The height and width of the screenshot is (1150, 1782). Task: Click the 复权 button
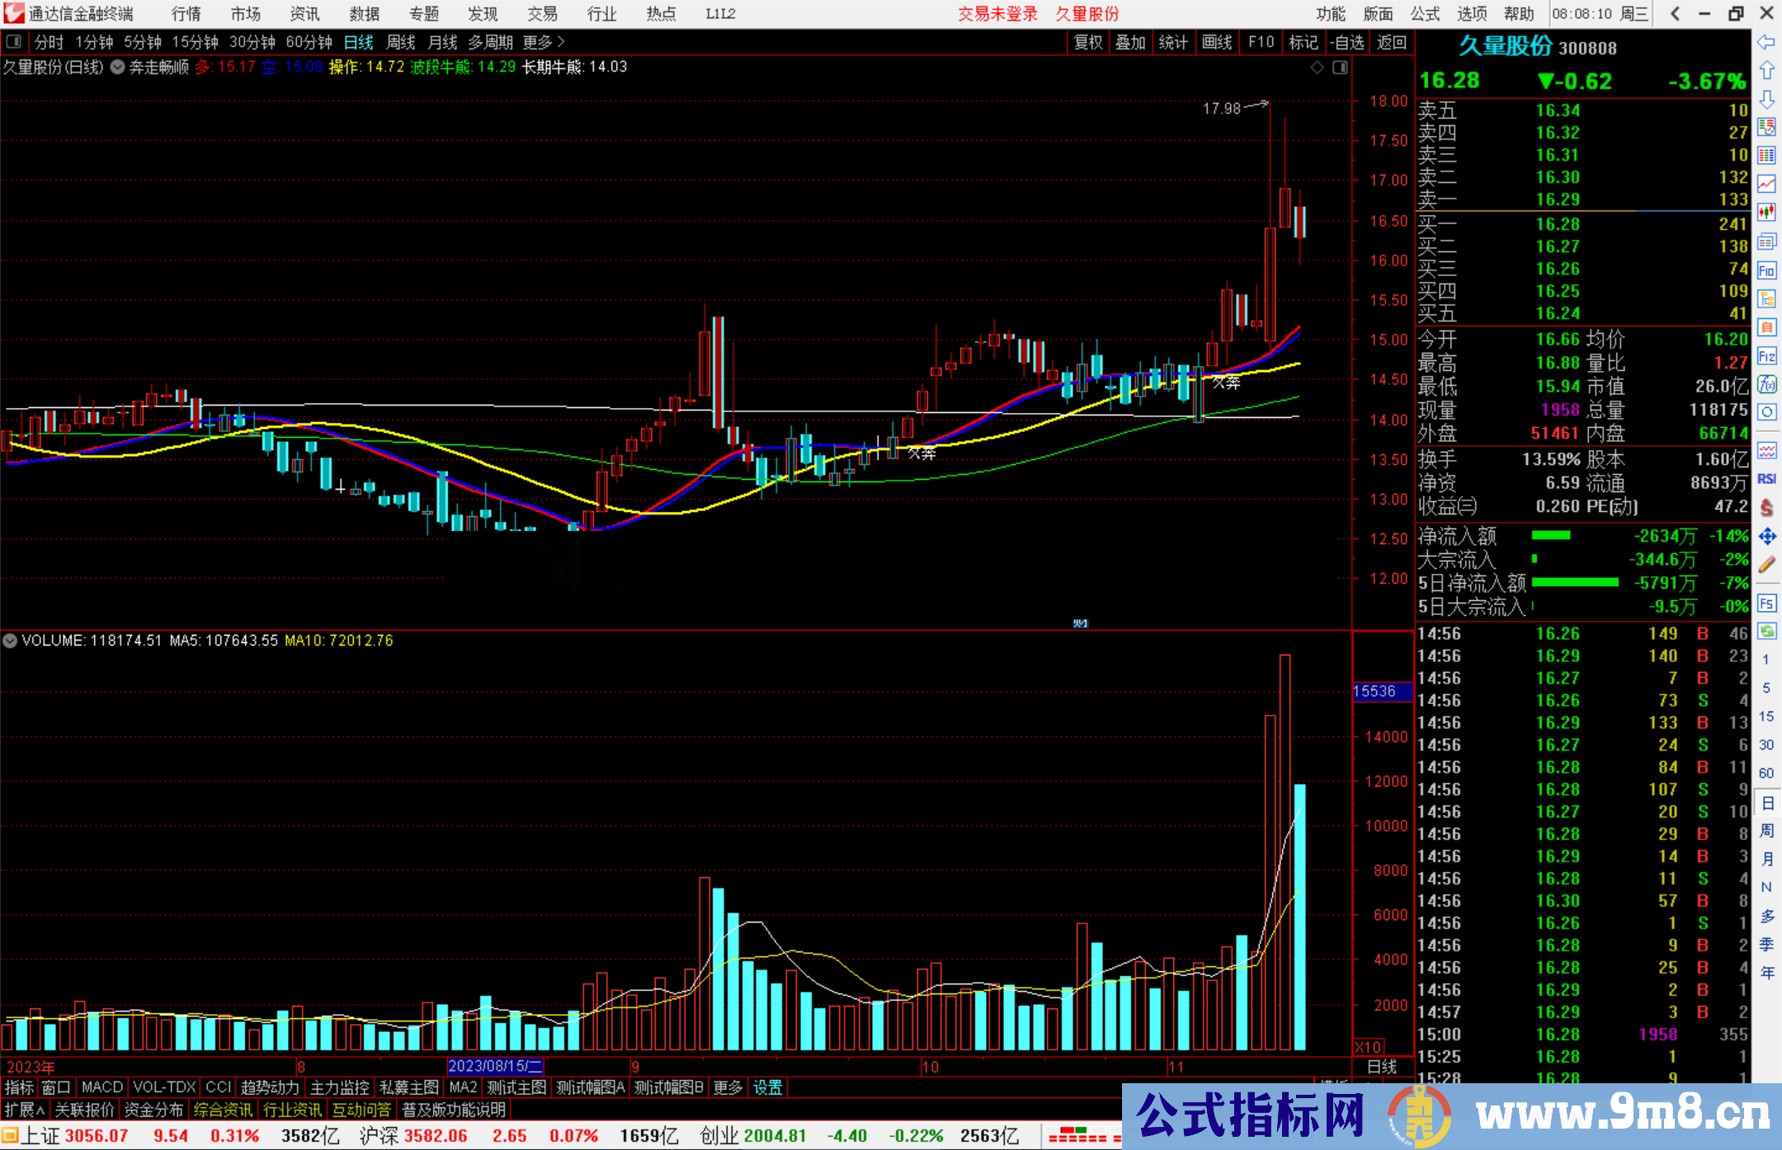[1088, 42]
